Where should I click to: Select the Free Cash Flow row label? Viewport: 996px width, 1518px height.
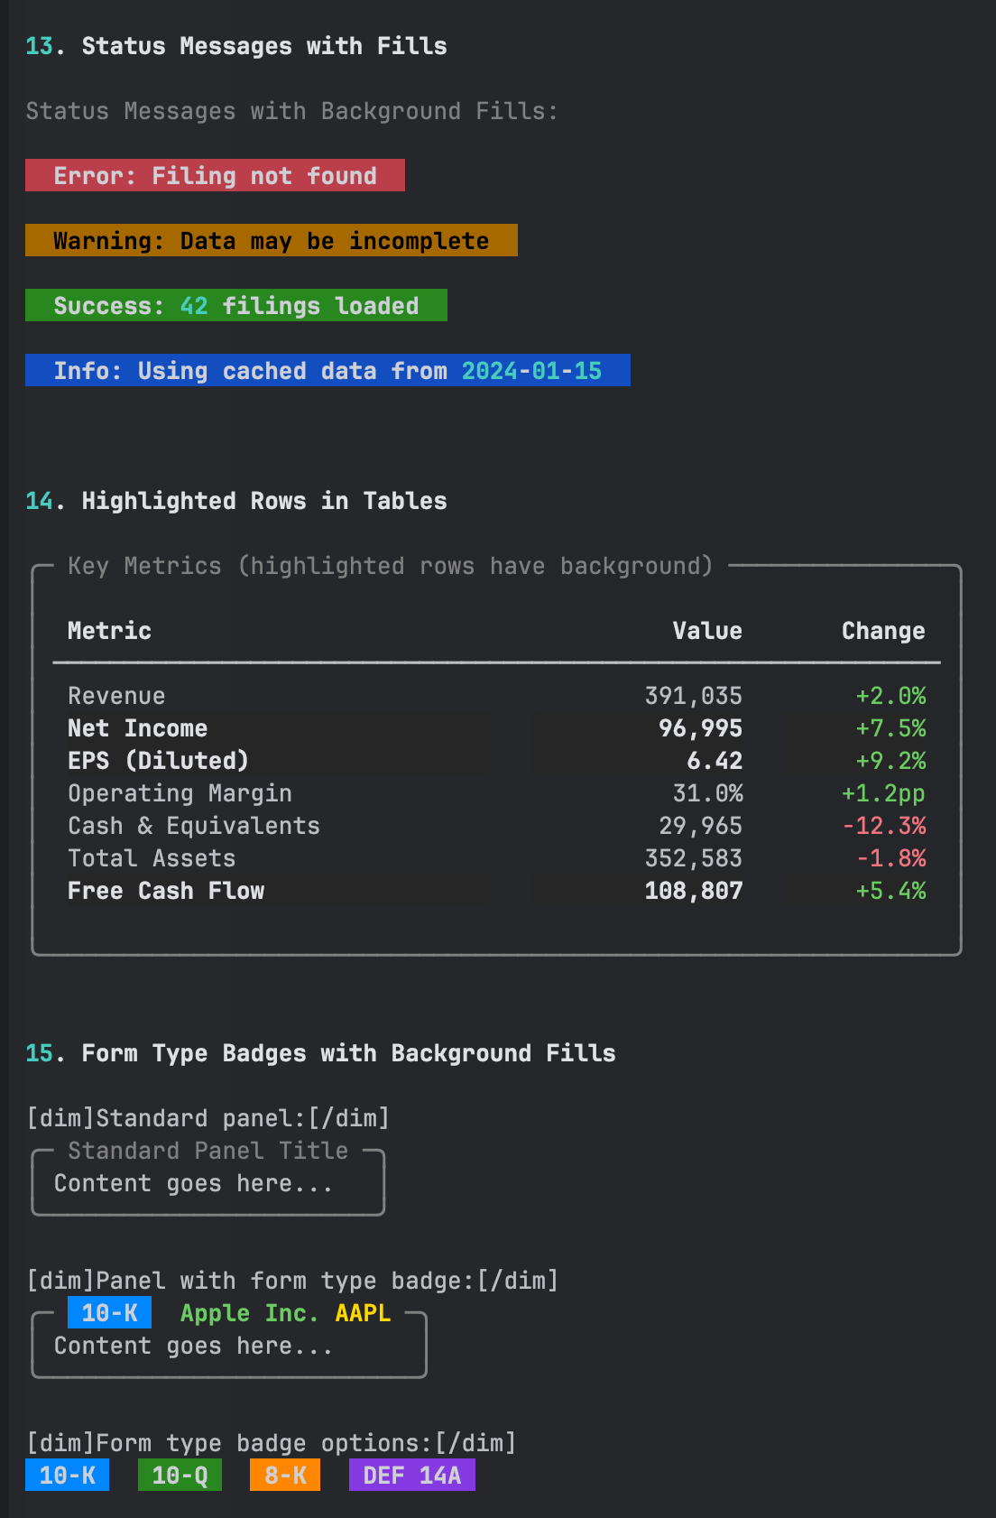pyautogui.click(x=166, y=891)
